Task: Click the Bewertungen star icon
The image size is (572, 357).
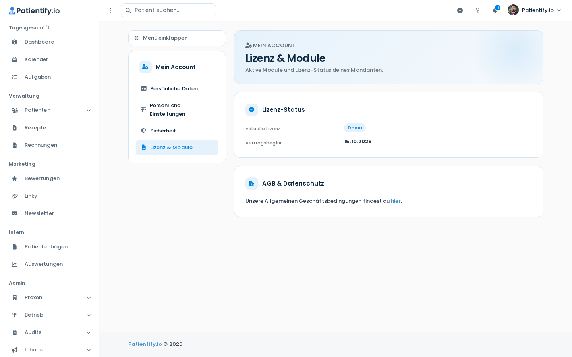Action: click(15, 178)
